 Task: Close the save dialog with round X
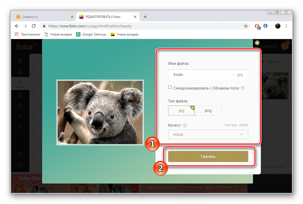[x=257, y=43]
